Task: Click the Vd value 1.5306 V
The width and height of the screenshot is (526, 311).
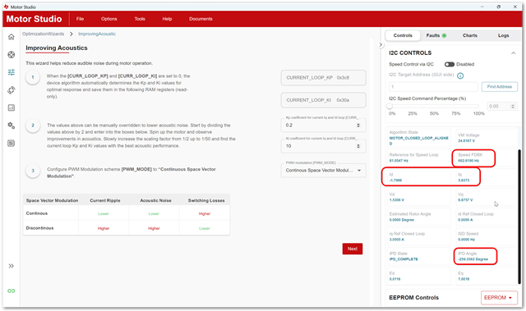Action: click(x=397, y=200)
